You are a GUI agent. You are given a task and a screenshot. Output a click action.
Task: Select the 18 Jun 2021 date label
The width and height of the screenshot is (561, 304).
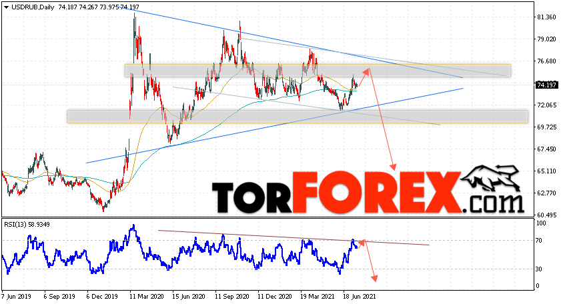[x=360, y=297]
